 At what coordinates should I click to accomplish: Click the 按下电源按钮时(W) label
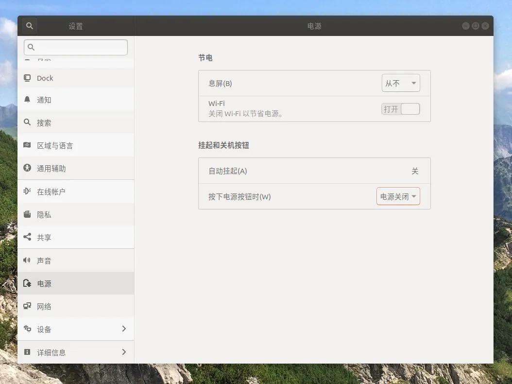coord(239,197)
